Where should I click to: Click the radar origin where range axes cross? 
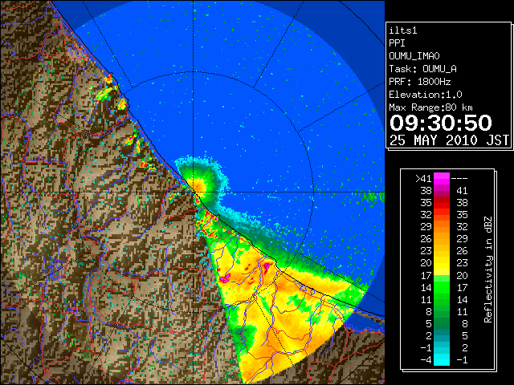(194, 192)
